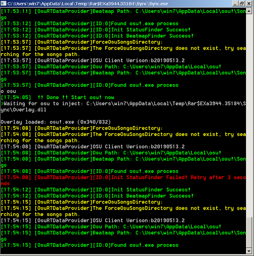Minimize the Sync.exe console window
Viewport: 254px width, 256px height.
pos(234,4)
